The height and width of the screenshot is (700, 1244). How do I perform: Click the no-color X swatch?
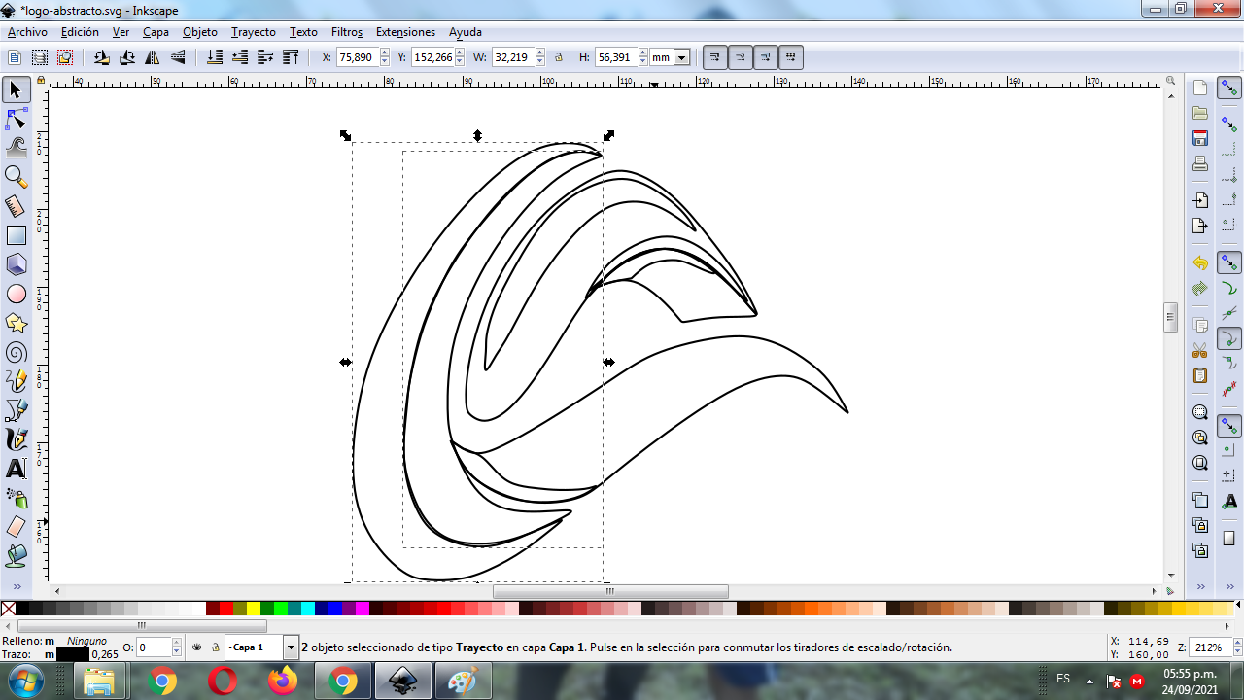[x=8, y=610]
